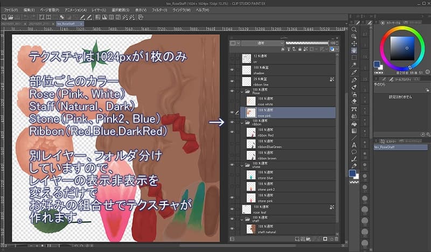Hide the ribbon line layer
Screen dimensions: 431x252
(232, 81)
